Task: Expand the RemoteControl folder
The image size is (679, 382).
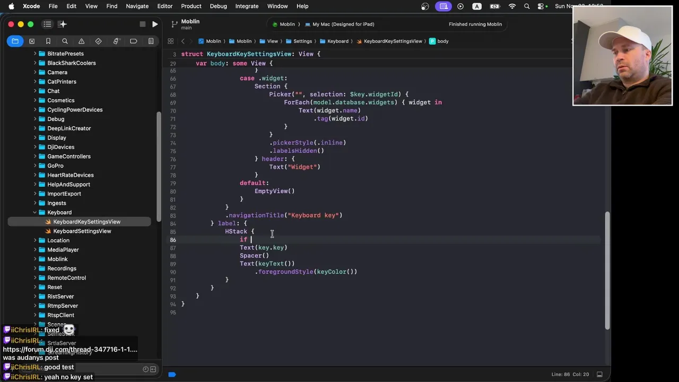Action: point(35,278)
